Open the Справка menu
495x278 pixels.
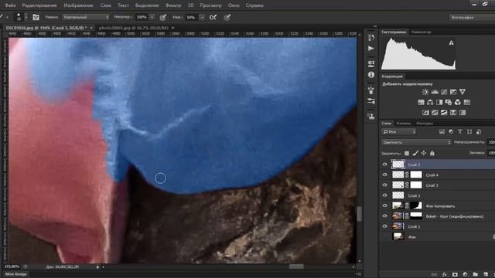(x=254, y=5)
